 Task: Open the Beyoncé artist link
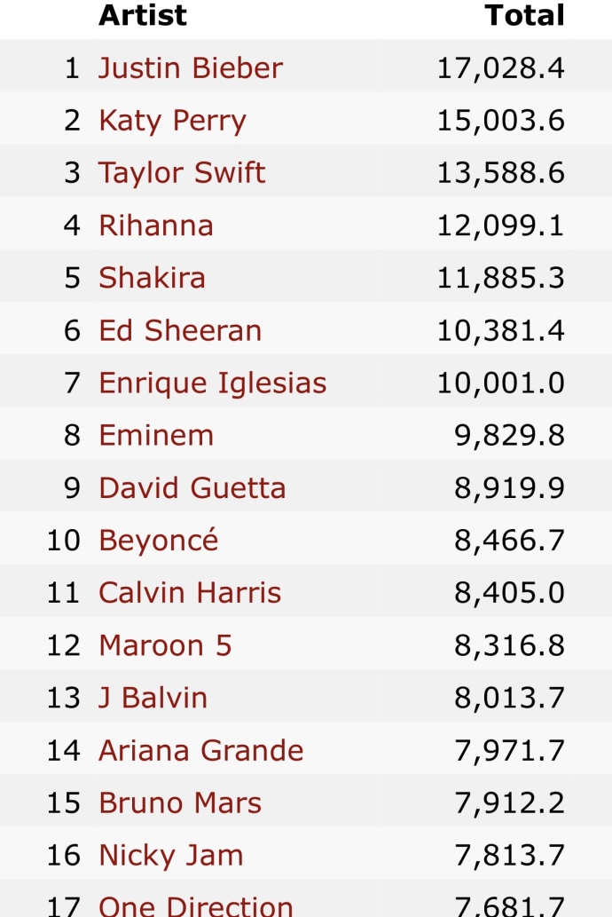159,541
